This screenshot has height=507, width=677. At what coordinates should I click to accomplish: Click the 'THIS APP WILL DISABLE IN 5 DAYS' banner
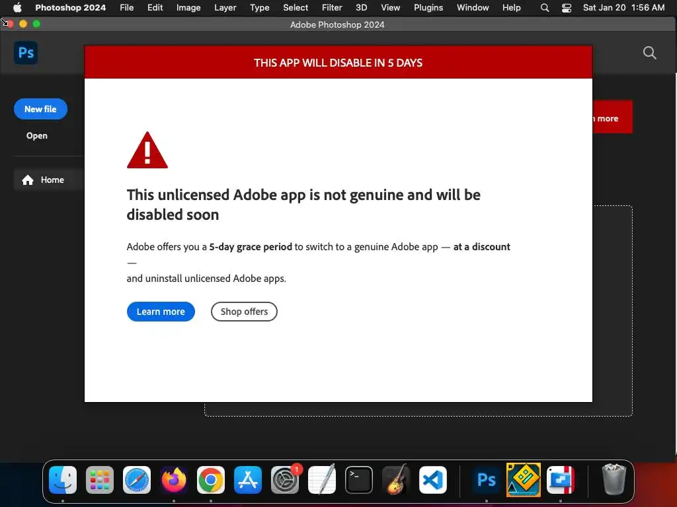338,63
